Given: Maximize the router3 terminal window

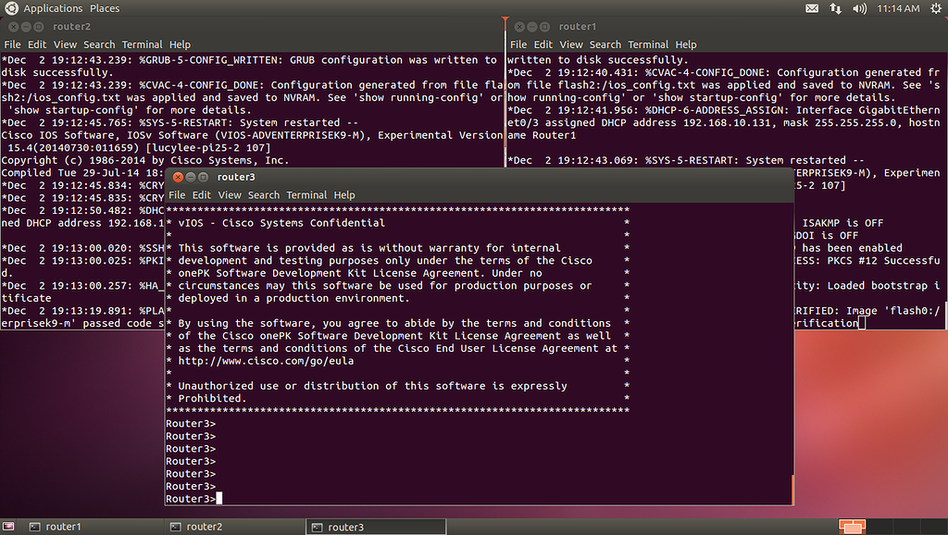Looking at the screenshot, I should (x=203, y=177).
